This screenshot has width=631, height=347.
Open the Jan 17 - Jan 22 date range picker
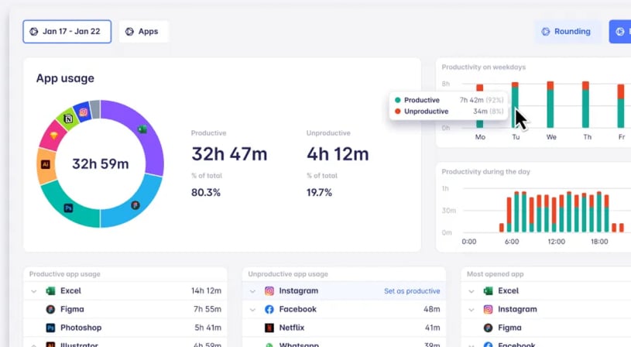tap(67, 32)
